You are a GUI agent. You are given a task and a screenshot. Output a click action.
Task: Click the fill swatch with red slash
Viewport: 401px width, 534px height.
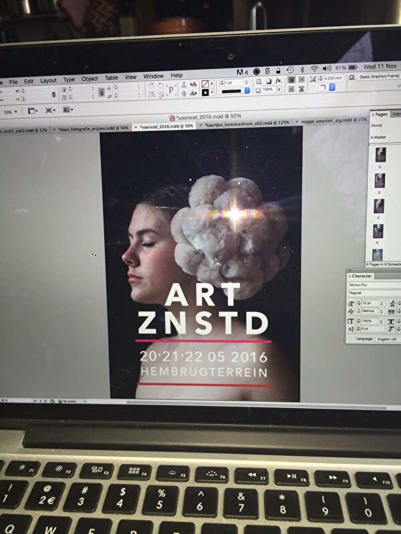coord(205,83)
